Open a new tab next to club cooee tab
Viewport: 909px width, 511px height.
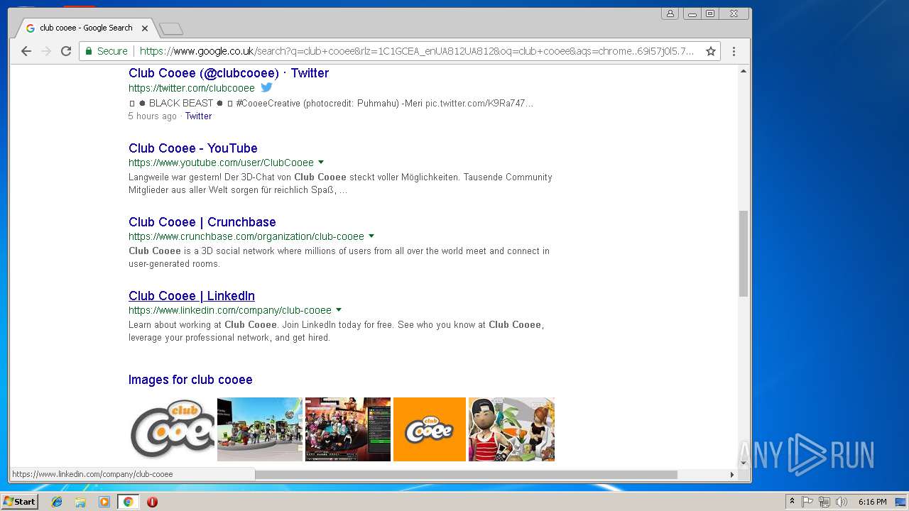(171, 28)
